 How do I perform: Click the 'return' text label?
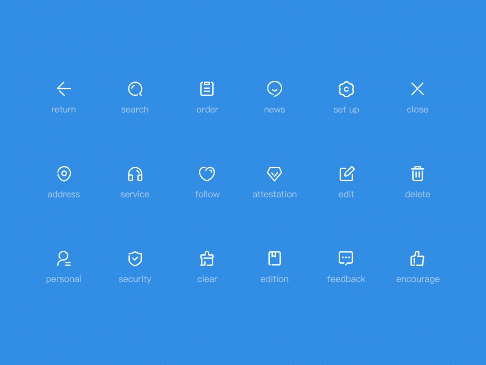(64, 109)
